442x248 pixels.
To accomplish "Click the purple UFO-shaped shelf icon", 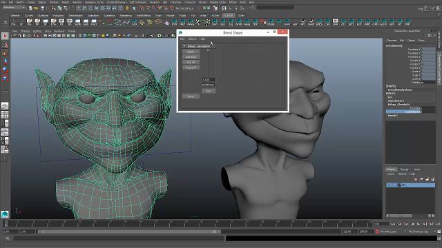I will [166, 22].
